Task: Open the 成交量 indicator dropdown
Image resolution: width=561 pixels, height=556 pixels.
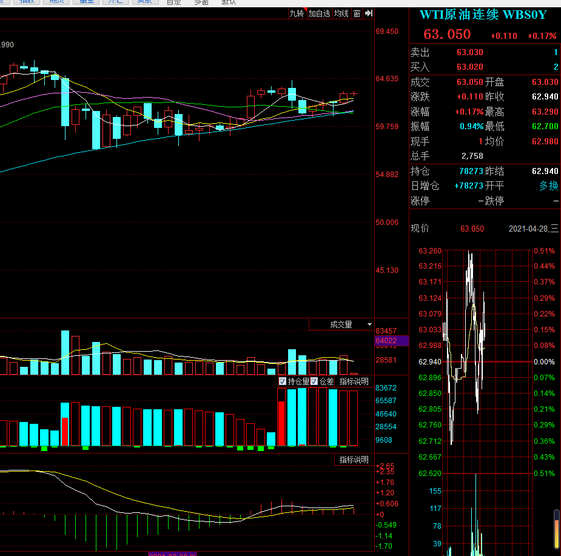Action: tap(341, 324)
